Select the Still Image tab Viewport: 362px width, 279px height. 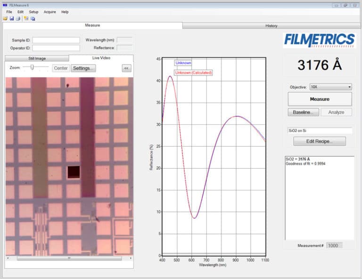(x=37, y=58)
